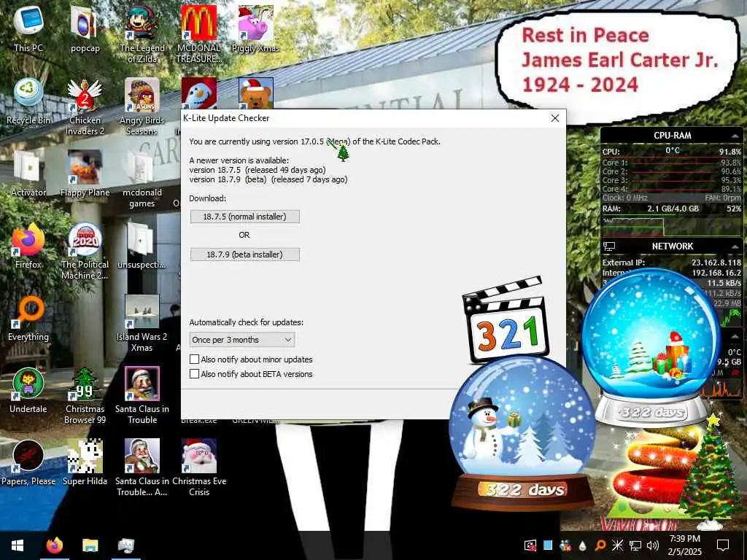Screen dimensions: 747x560
Task: Open the clock showing 7:39 PM
Action: coord(685,545)
